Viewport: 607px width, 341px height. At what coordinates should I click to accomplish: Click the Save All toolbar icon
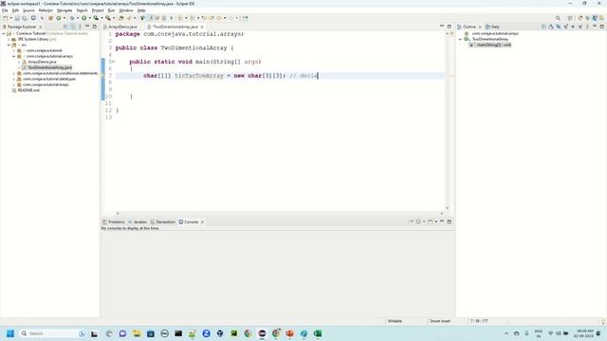(x=25, y=18)
